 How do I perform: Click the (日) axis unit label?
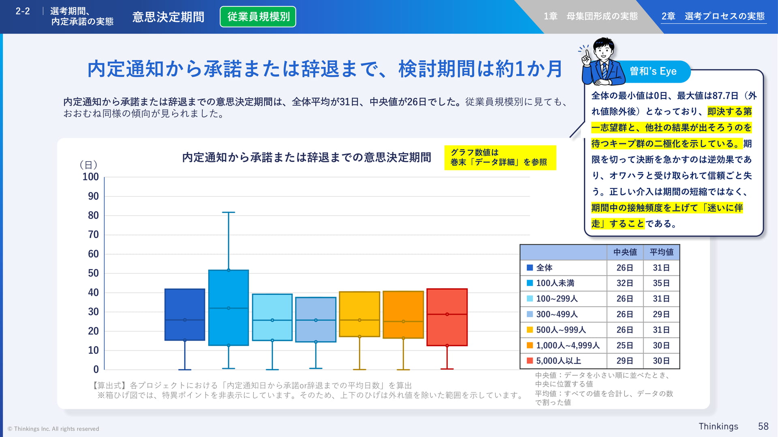[x=88, y=165]
